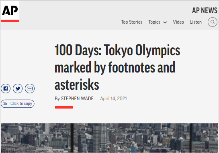Open the Listen menu item
Viewport: 219px width, 153px height.
(196, 22)
